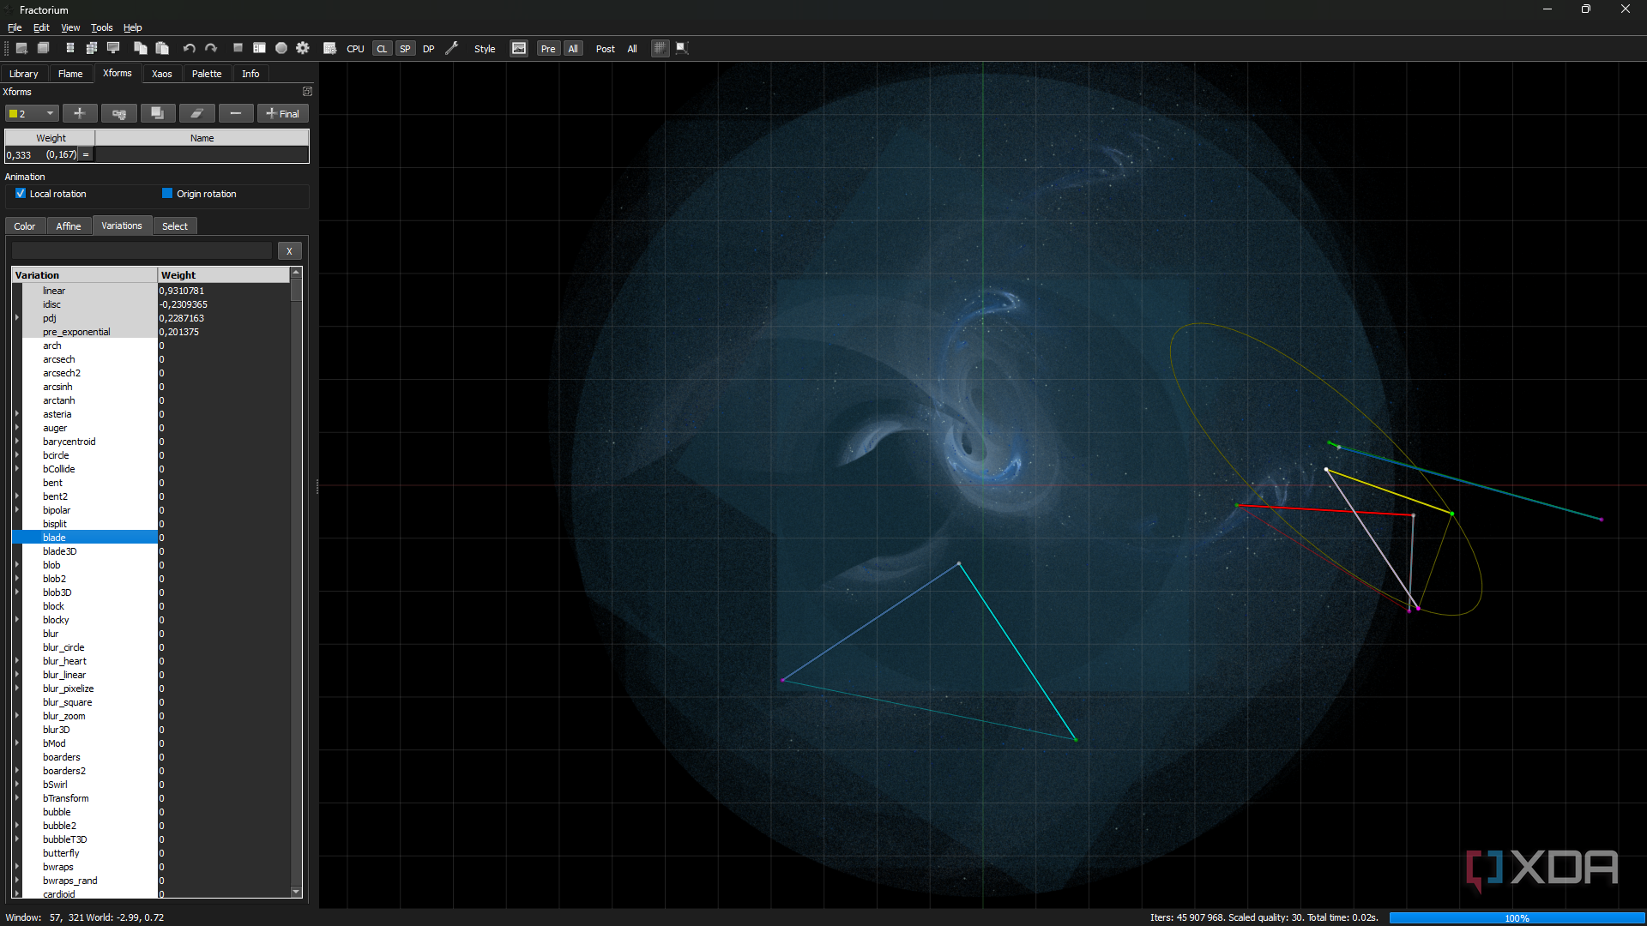Toggle the grid display icon
Viewport: 1647px width, 926px height.
660,48
